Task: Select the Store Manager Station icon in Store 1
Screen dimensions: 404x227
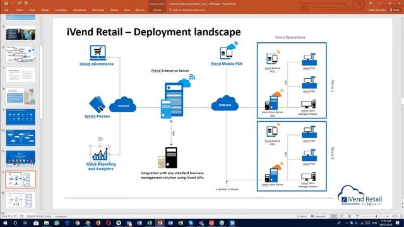Action: click(309, 104)
